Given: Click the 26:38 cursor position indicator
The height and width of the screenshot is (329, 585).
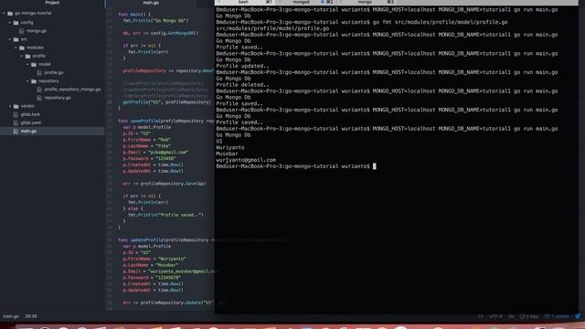Looking at the screenshot, I should coord(31,316).
